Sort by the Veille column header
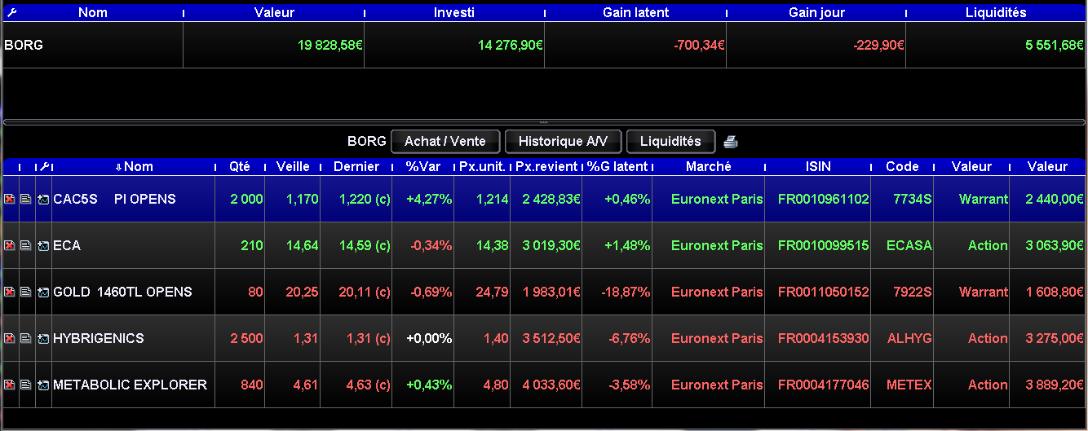This screenshot has width=1088, height=431. coord(293,166)
